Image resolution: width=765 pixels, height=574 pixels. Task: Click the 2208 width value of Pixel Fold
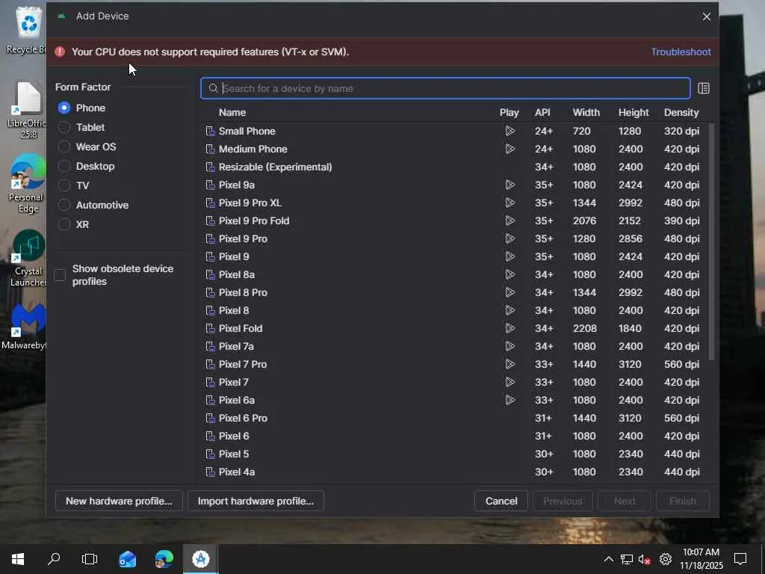[584, 329]
